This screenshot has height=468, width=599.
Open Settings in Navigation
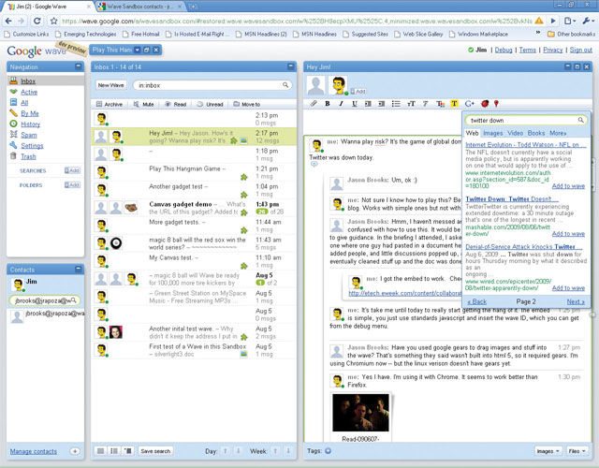pyautogui.click(x=32, y=146)
